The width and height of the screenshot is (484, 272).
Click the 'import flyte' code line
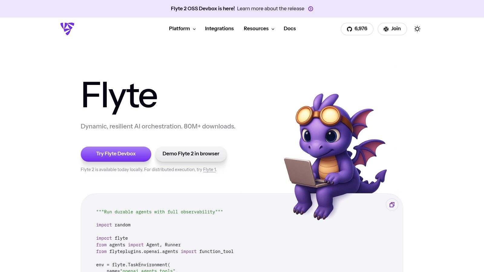pyautogui.click(x=112, y=238)
